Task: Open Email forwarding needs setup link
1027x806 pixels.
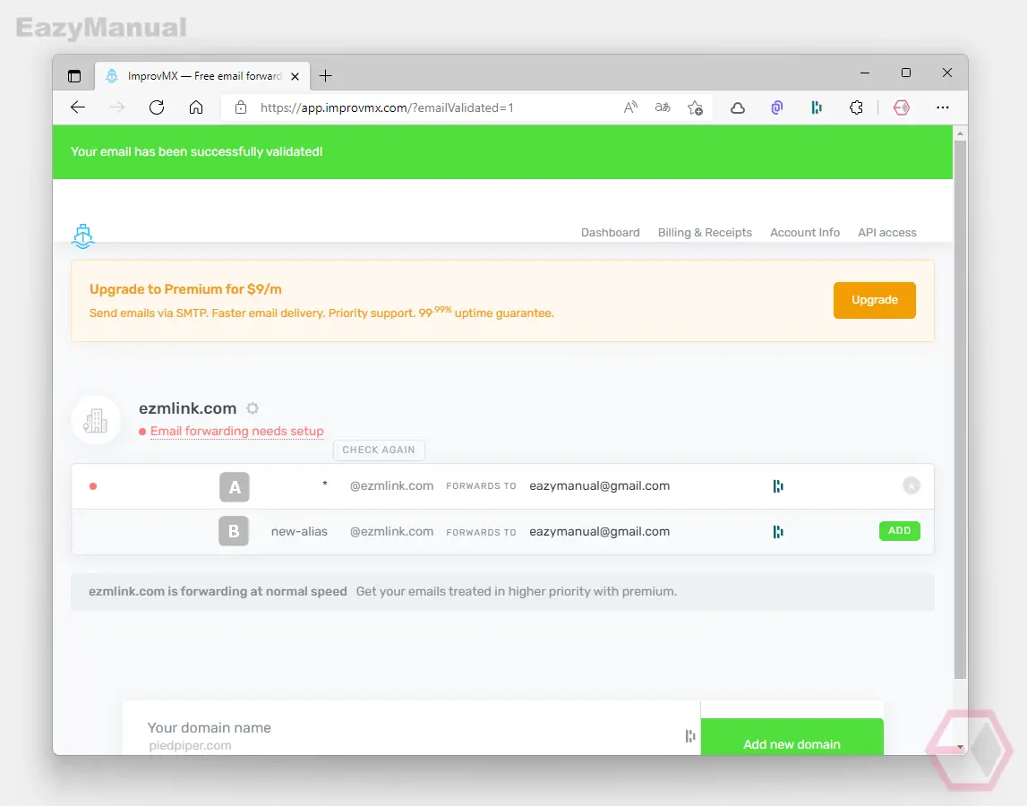Action: click(236, 431)
